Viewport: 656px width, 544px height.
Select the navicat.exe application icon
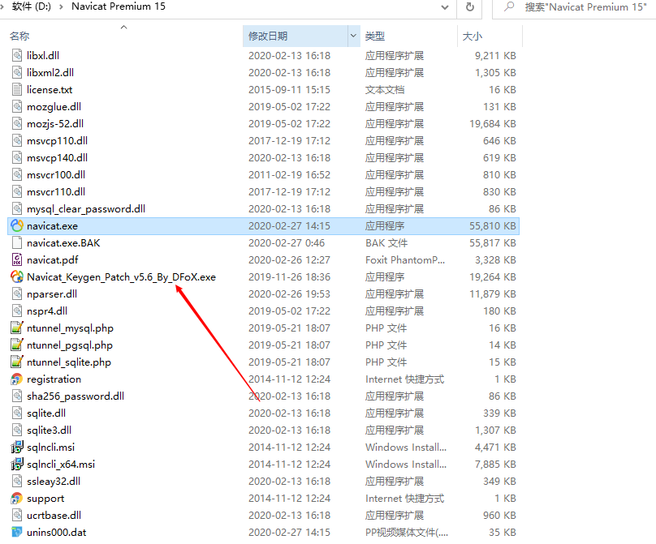pyautogui.click(x=17, y=226)
